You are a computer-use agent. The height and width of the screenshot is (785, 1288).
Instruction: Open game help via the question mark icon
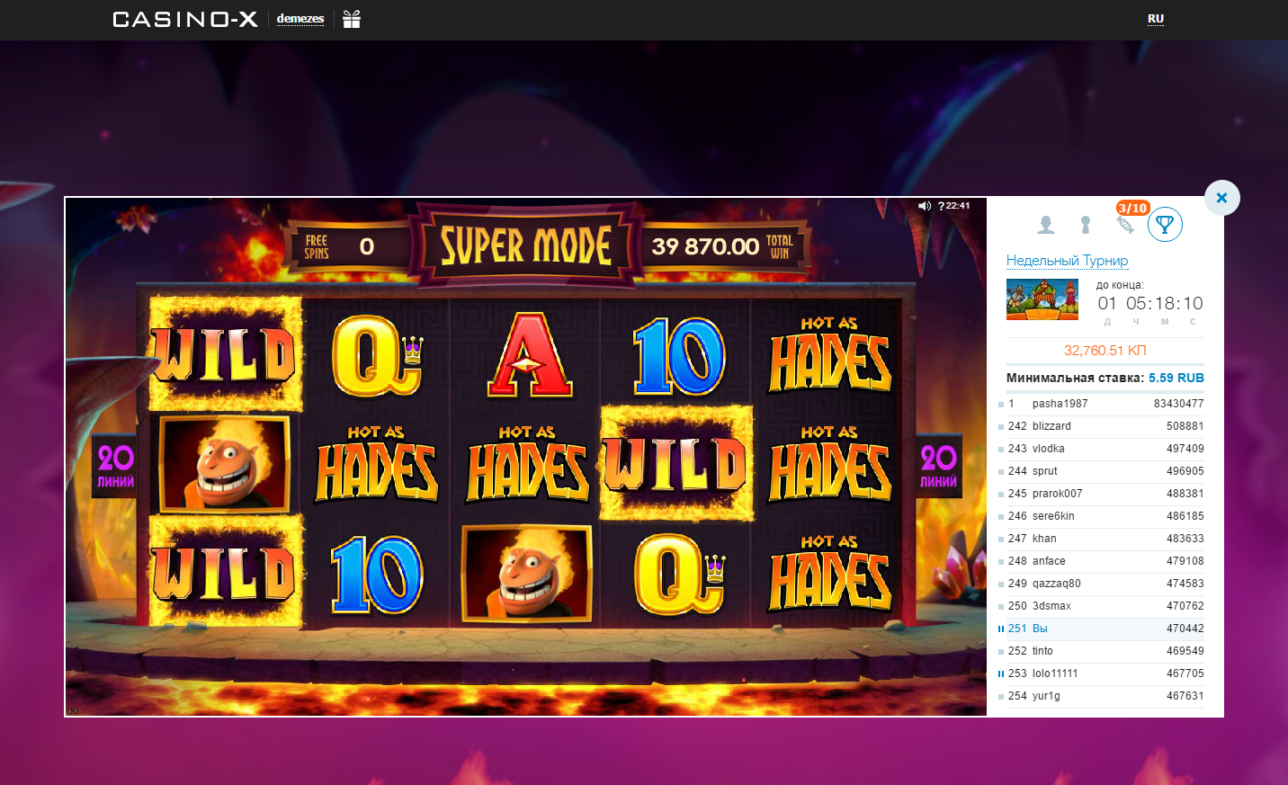[x=941, y=205]
